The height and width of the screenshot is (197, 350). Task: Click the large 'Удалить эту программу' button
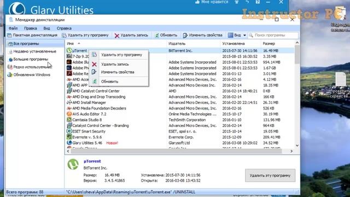(270, 176)
